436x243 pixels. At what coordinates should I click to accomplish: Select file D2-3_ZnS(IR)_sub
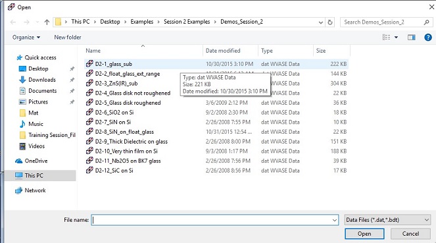coord(116,84)
